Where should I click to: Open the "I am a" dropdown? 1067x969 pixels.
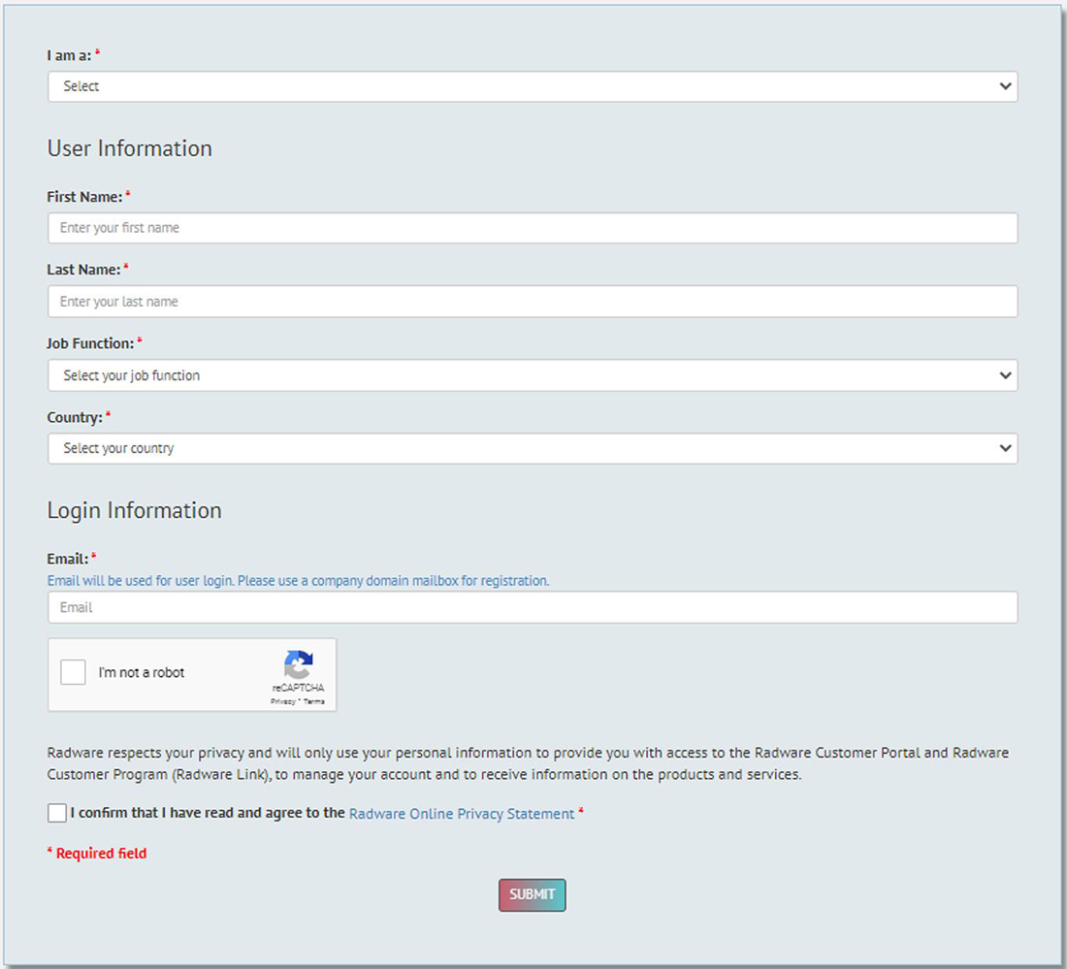[532, 86]
